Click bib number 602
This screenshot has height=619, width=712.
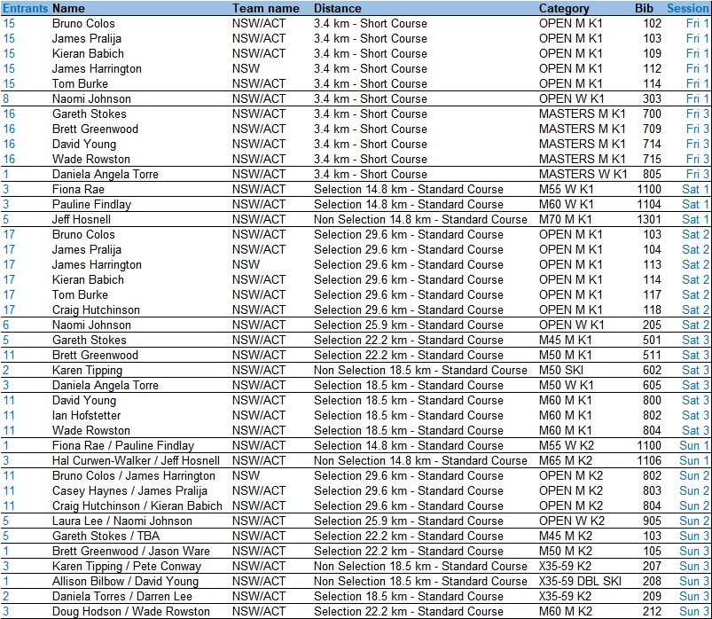652,371
